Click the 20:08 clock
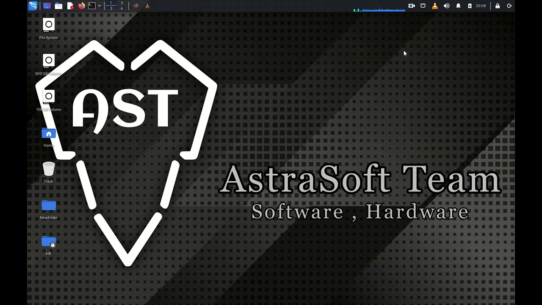 pyautogui.click(x=481, y=6)
